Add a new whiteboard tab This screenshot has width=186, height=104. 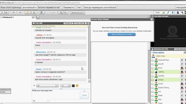click(38, 17)
